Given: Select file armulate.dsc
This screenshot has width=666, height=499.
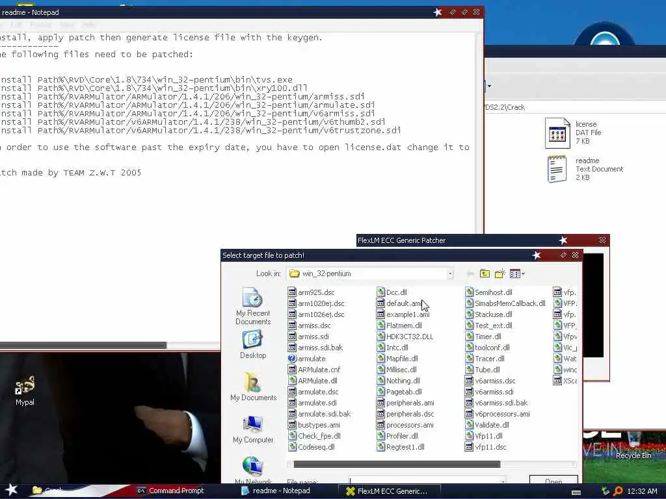Looking at the screenshot, I should [313, 392].
